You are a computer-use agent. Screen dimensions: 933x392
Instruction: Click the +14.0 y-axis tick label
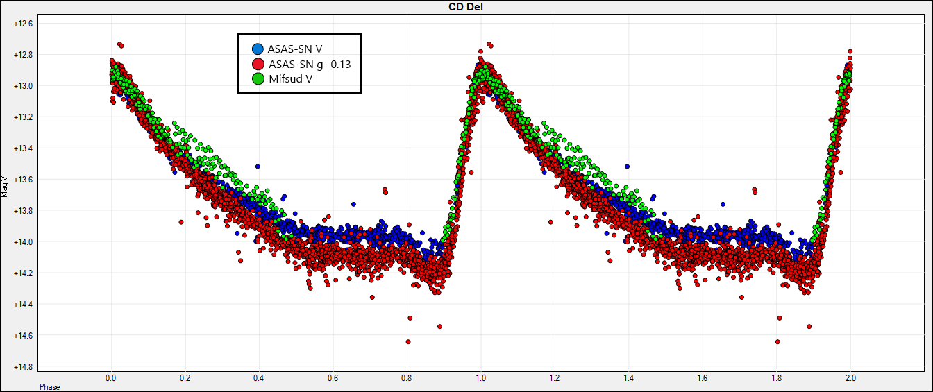point(23,242)
